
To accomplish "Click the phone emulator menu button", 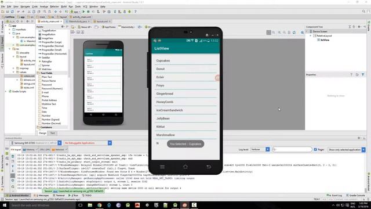I will pyautogui.click(x=162, y=167).
